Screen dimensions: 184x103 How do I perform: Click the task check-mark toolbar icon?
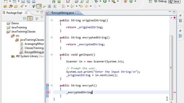click(x=68, y=1)
